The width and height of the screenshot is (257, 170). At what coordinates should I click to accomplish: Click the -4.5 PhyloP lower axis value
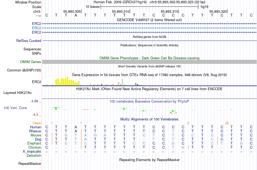(x=35, y=115)
